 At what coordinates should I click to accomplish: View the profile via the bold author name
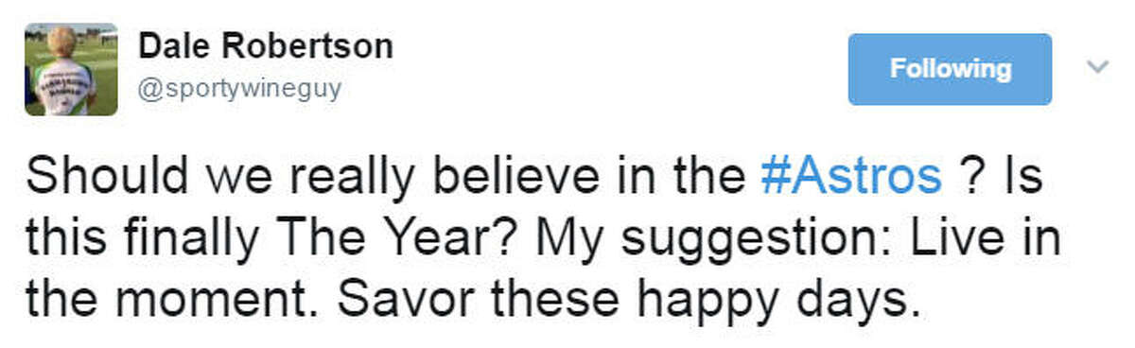266,47
